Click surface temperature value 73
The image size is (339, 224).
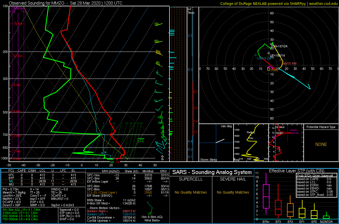(x=117, y=162)
